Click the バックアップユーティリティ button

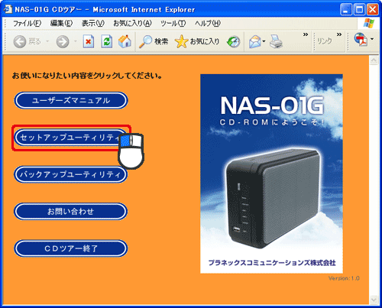pos(71,174)
